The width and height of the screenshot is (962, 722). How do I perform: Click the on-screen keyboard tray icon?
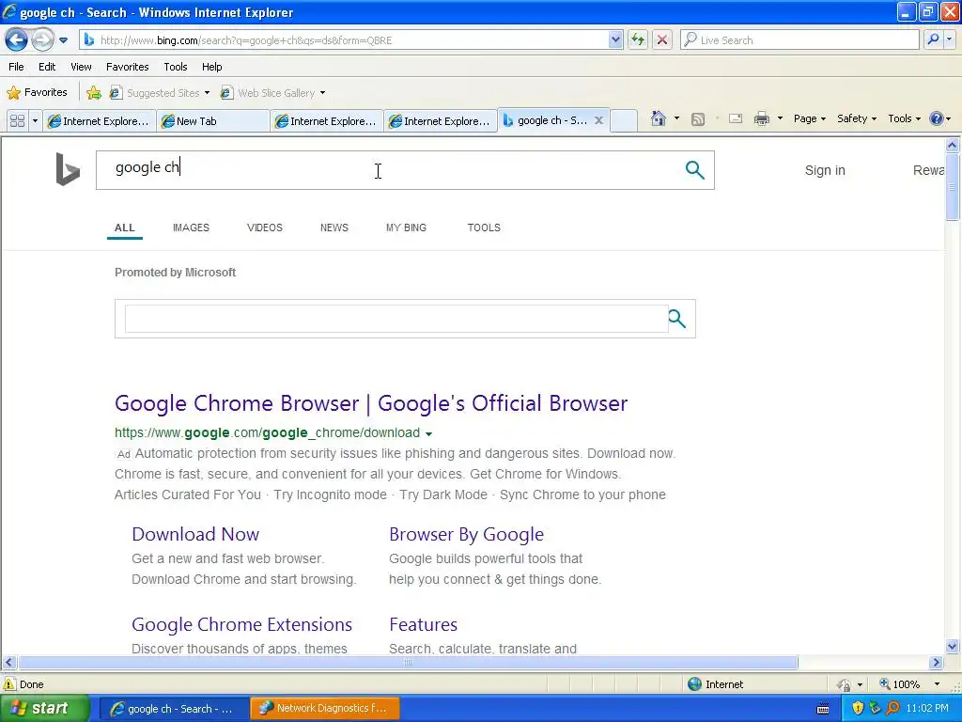823,709
